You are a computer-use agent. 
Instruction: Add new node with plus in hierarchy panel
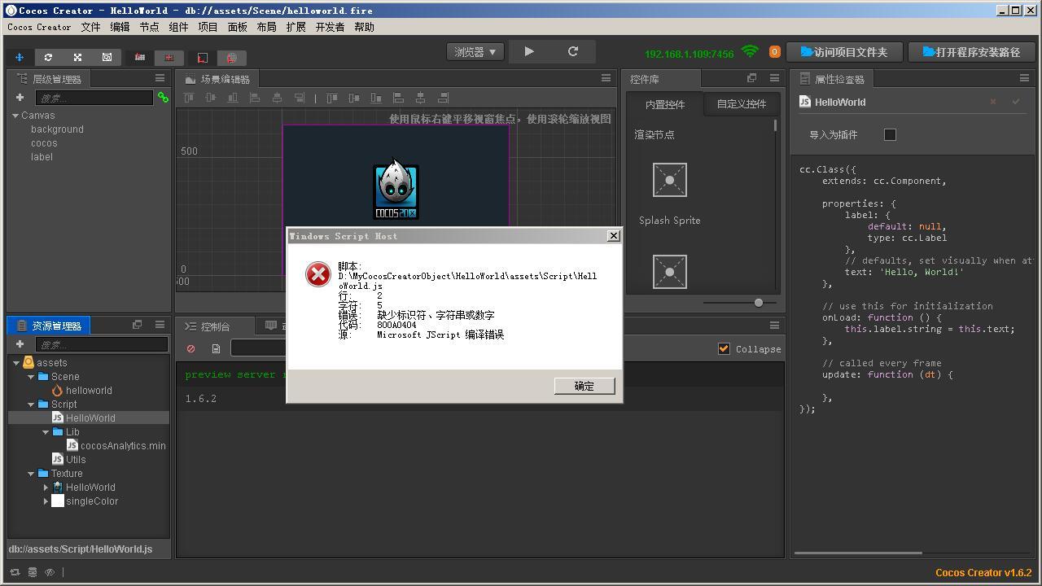(20, 98)
